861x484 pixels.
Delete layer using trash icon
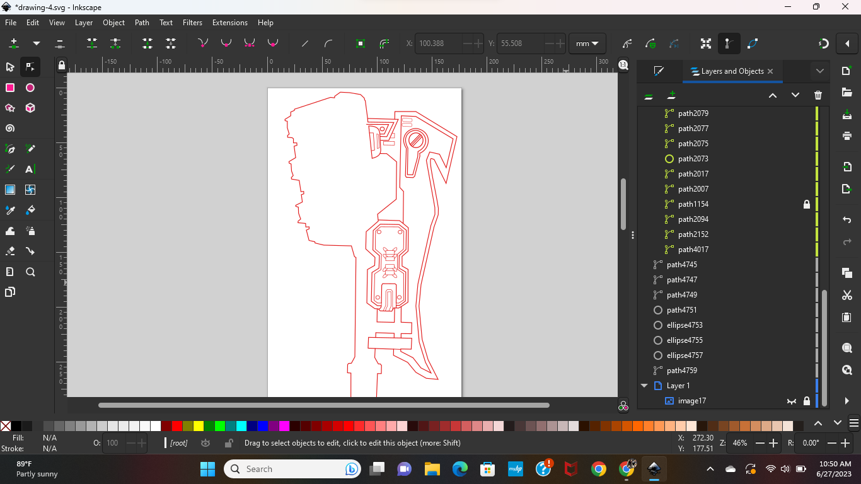(818, 95)
